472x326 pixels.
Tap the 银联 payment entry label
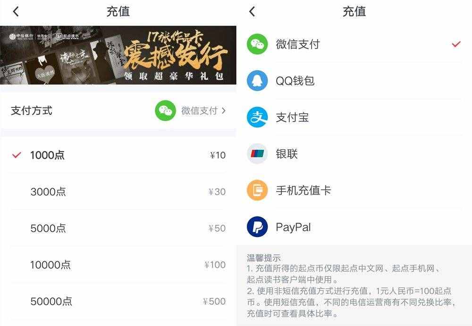tap(287, 154)
